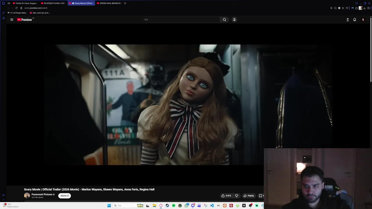Open workspaces icon beside first tab
Screen dimensions: 372x209
9,3
